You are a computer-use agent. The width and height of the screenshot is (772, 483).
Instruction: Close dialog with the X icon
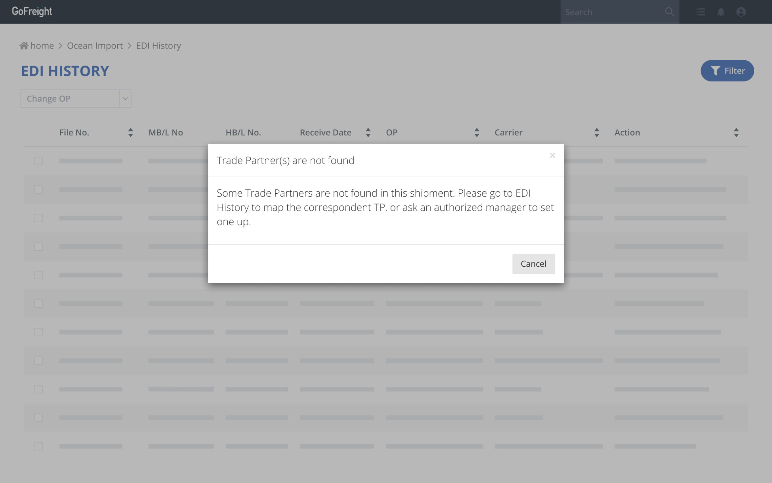point(552,156)
